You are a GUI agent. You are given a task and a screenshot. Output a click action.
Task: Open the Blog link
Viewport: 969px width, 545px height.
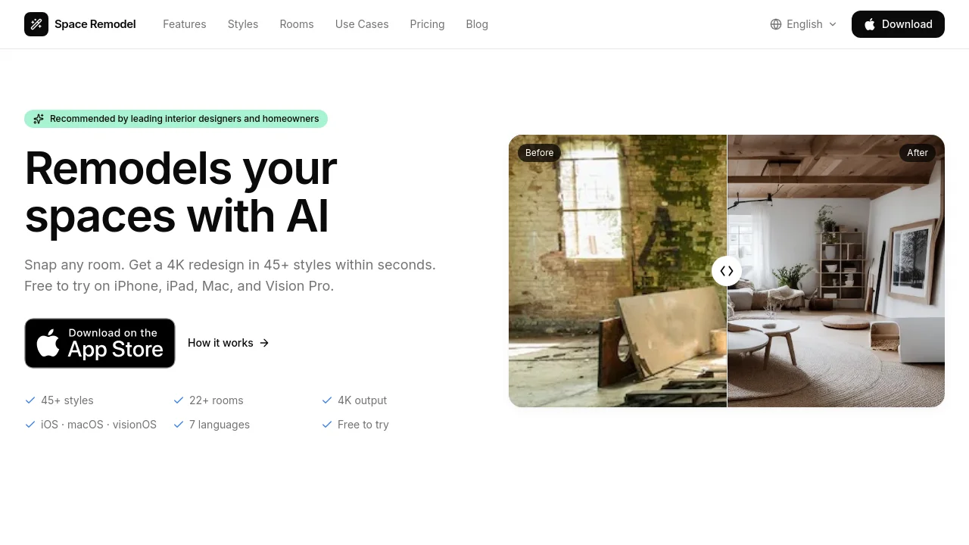[477, 24]
